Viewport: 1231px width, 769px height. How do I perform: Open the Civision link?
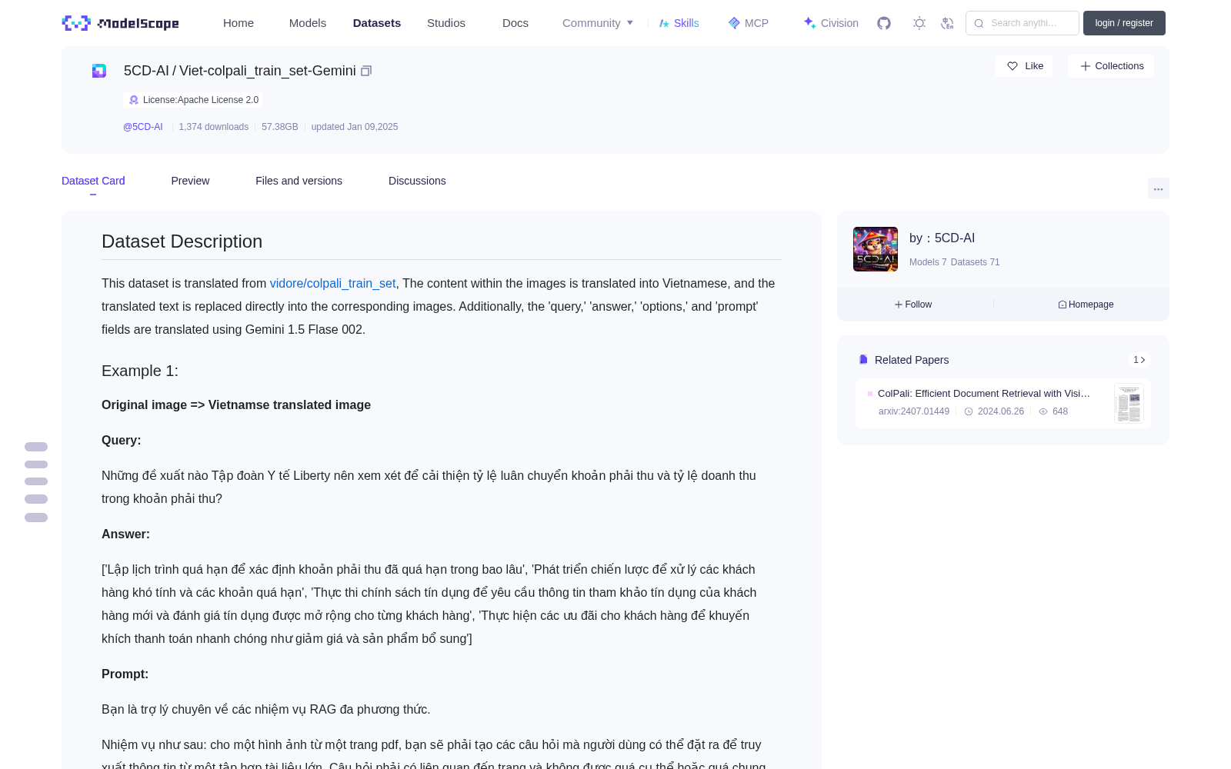(831, 23)
